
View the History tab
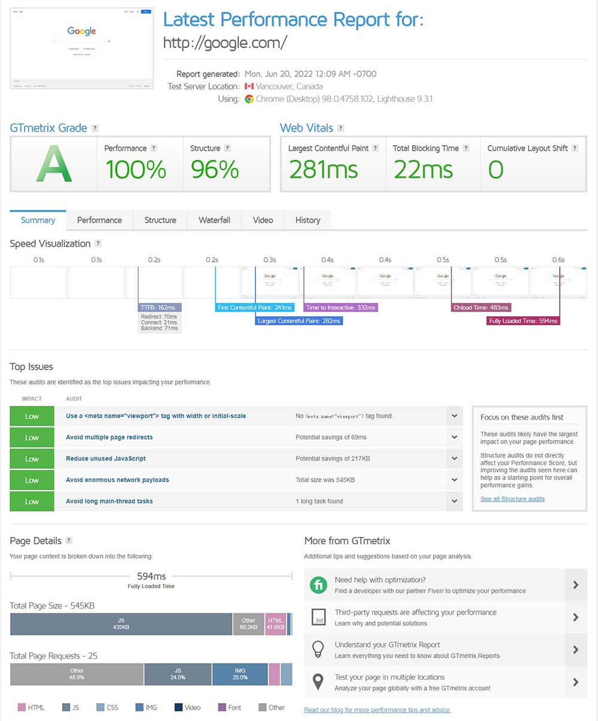308,220
